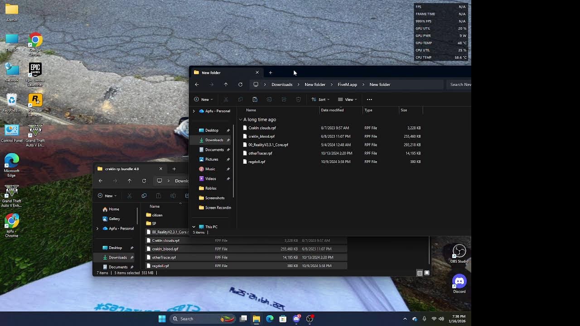This screenshot has width=580, height=326.
Task: Click the Delete trash icon in New folder toolbar
Action: (x=298, y=100)
